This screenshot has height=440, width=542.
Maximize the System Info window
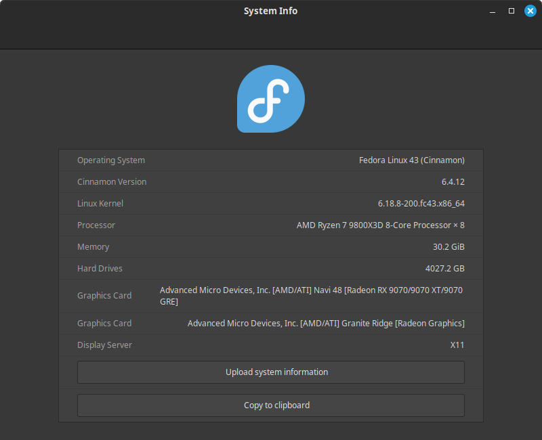512,11
